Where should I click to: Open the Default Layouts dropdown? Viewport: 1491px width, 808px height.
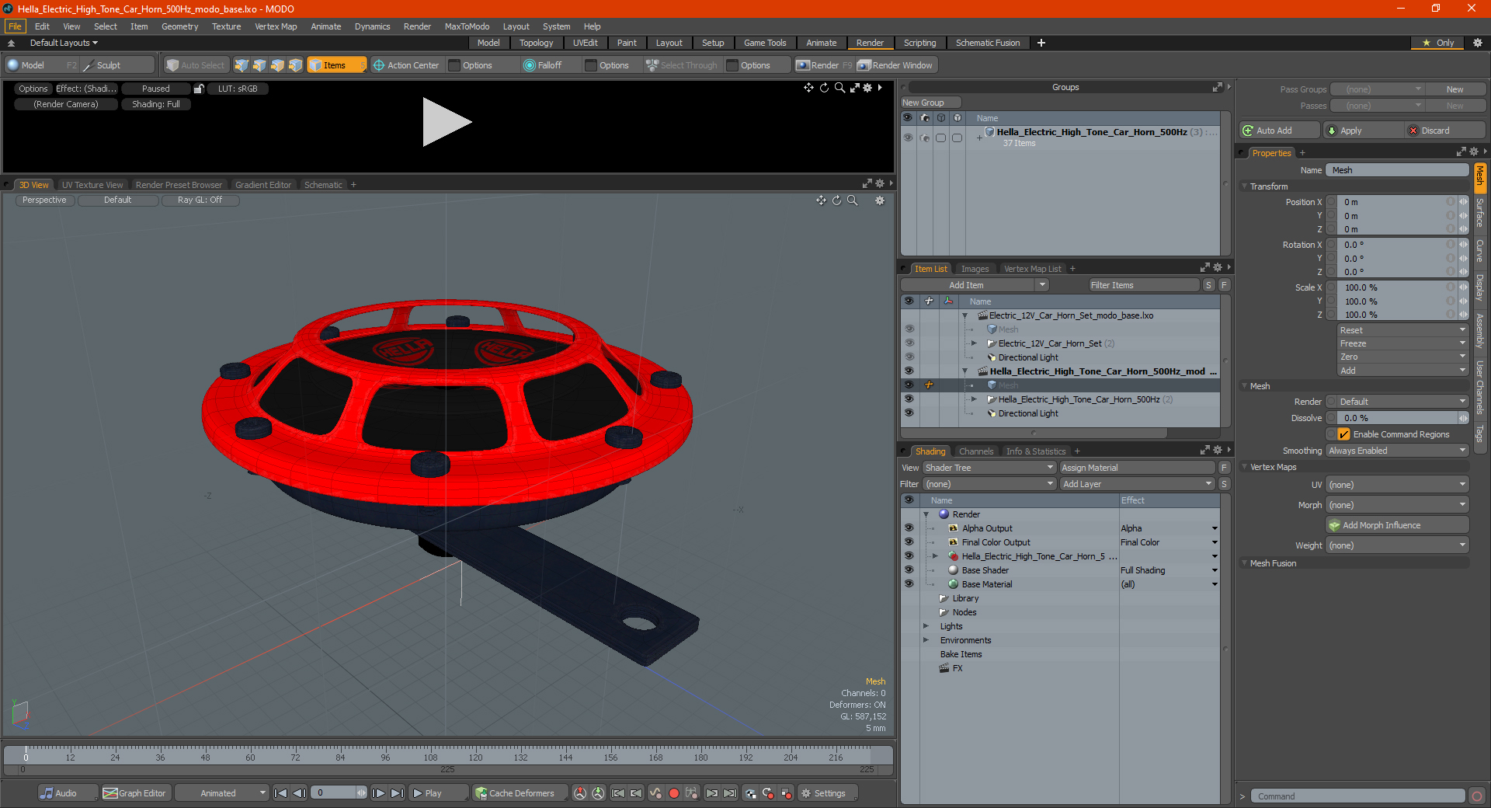pos(64,43)
